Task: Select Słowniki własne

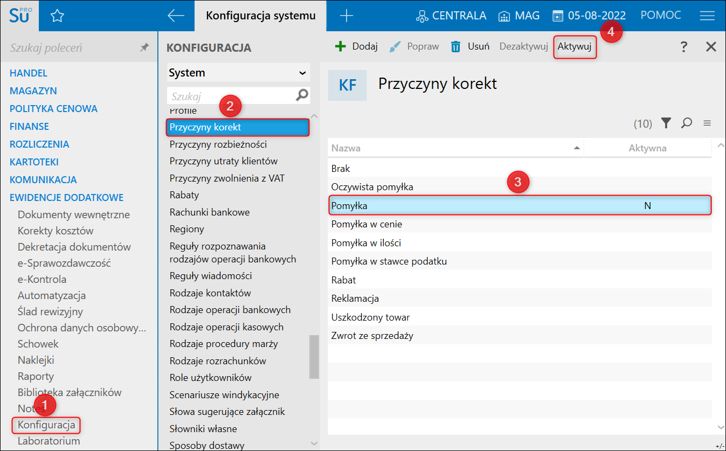Action: 203,428
